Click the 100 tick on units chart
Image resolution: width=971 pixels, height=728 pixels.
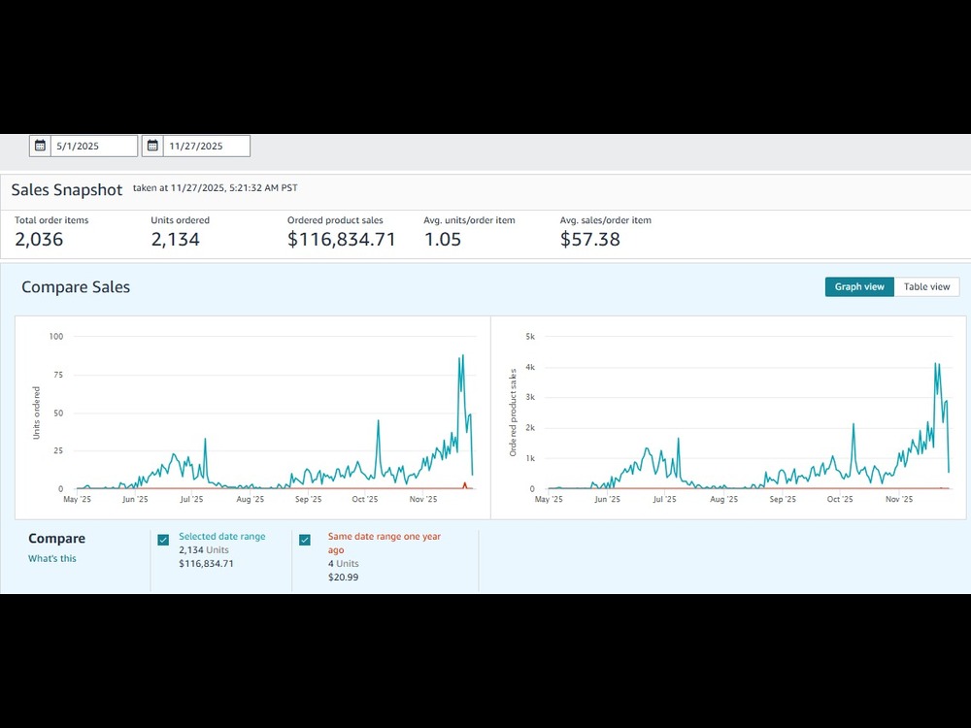point(56,336)
